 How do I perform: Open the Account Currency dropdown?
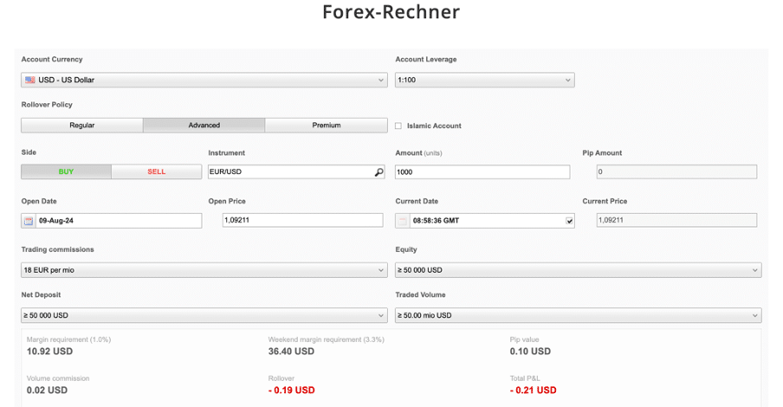[204, 80]
